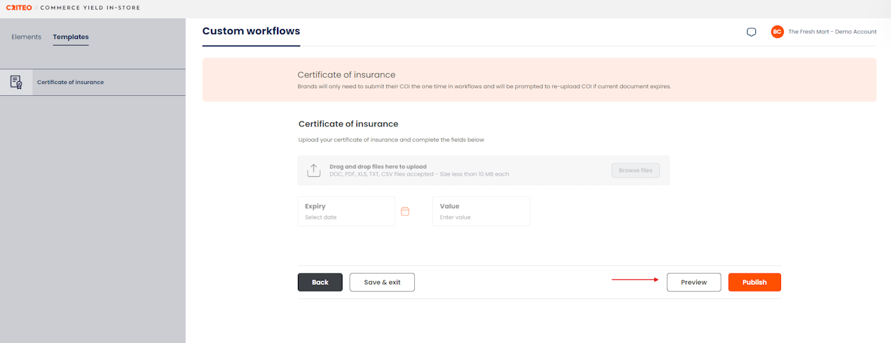Open the chat message icon
Screen dimensions: 891x343
click(x=751, y=32)
